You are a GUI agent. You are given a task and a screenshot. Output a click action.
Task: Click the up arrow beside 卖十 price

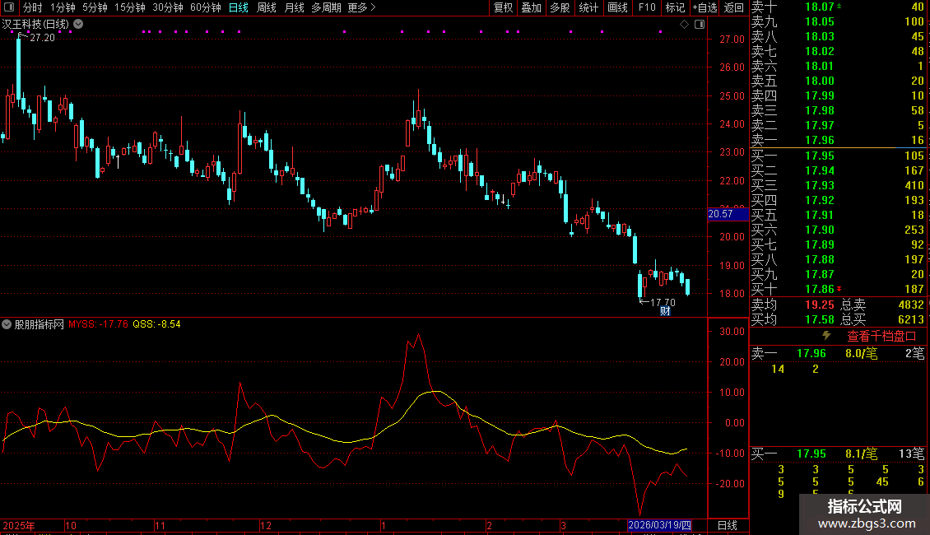[839, 7]
